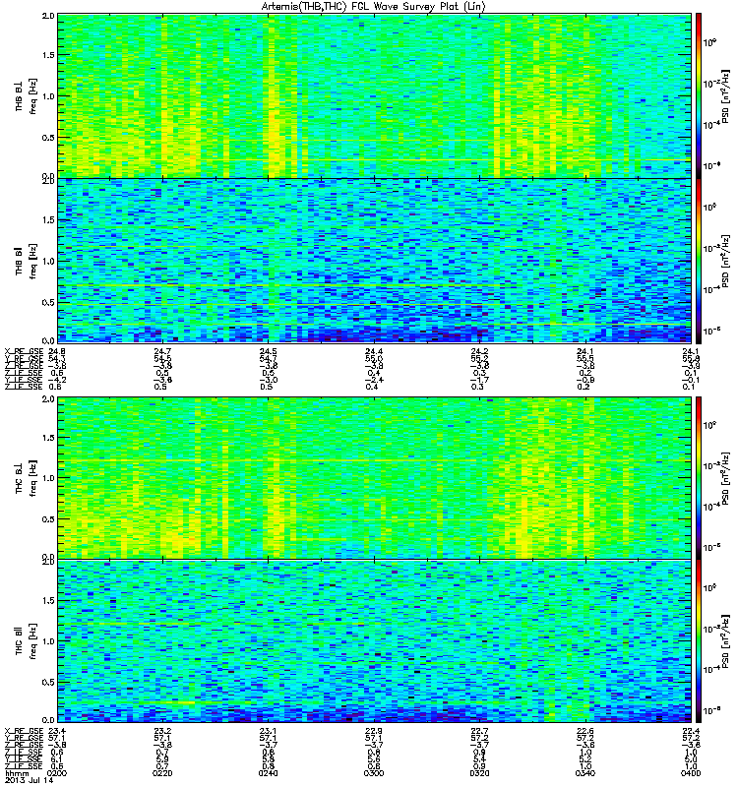The width and height of the screenshot is (738, 787).
Task: Click the '1.0' frequency tick of the THB B⊥ panel
Action: tap(48, 96)
